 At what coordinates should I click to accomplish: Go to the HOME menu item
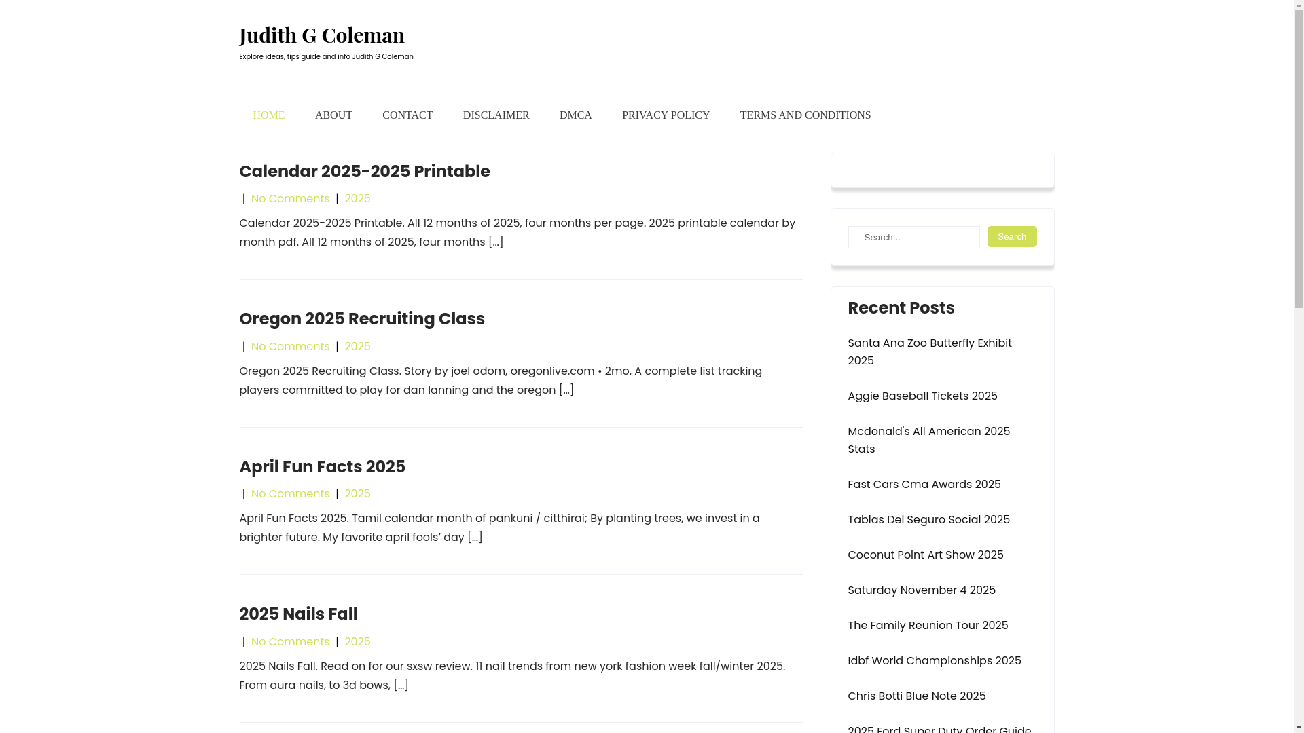click(x=269, y=115)
